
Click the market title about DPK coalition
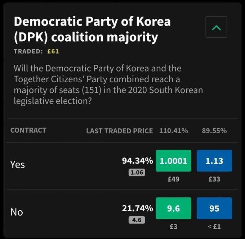(92, 29)
